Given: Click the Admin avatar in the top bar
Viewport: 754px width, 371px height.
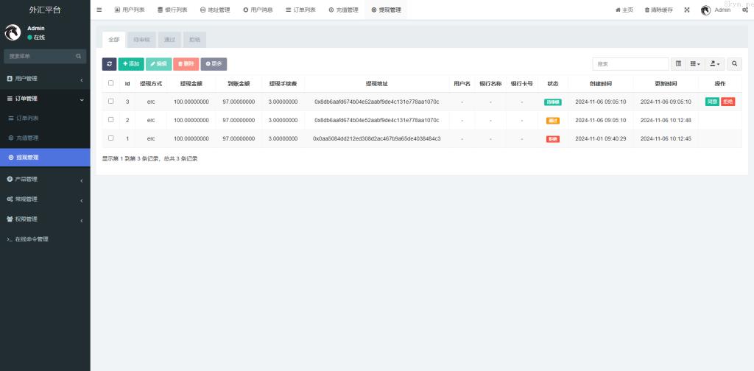Looking at the screenshot, I should (705, 10).
